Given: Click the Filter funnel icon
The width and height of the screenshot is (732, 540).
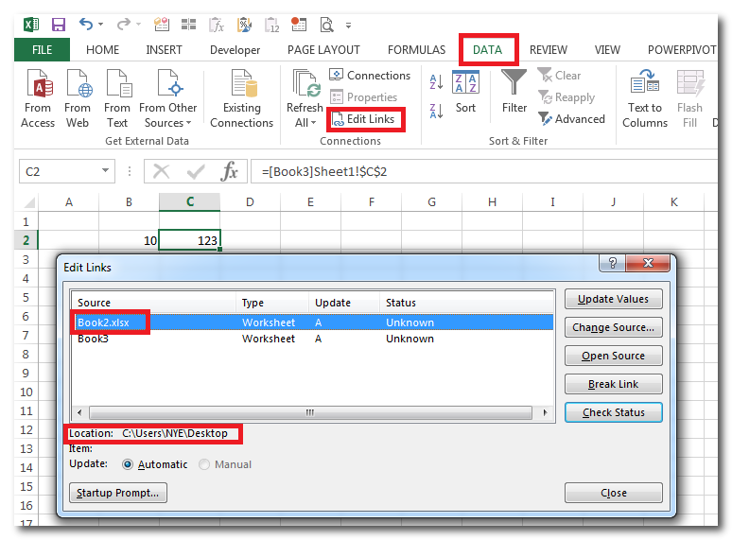Looking at the screenshot, I should [514, 85].
